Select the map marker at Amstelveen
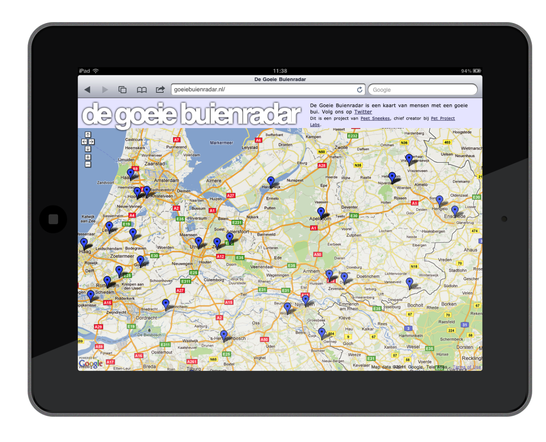546x442 pixels. pos(147,191)
